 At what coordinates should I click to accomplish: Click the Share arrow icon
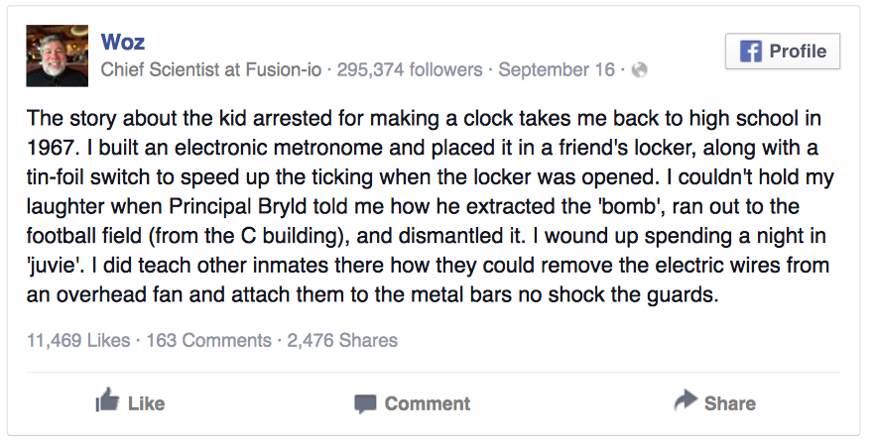[x=685, y=401]
